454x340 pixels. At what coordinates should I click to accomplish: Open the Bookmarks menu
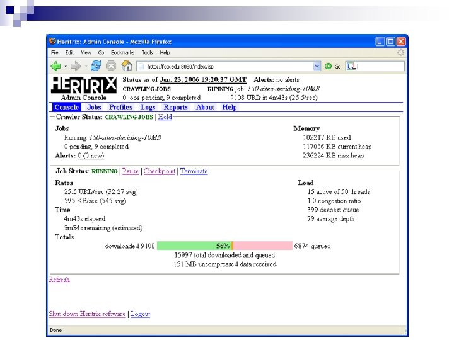pyautogui.click(x=122, y=53)
